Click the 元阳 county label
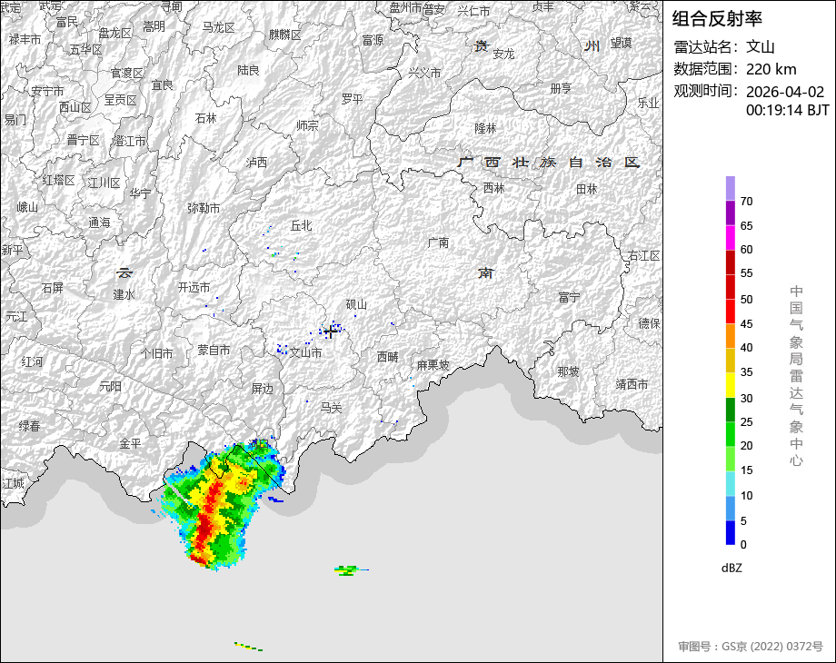Viewport: 836px width, 663px height. [110, 386]
